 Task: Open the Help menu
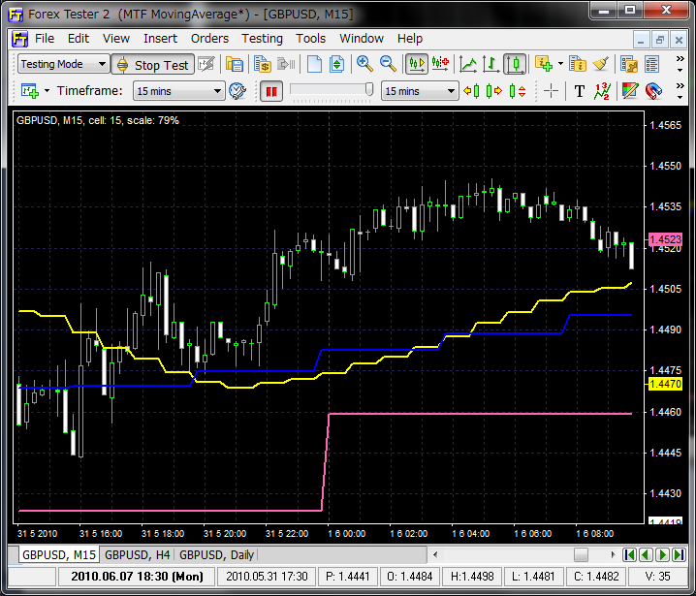point(410,39)
